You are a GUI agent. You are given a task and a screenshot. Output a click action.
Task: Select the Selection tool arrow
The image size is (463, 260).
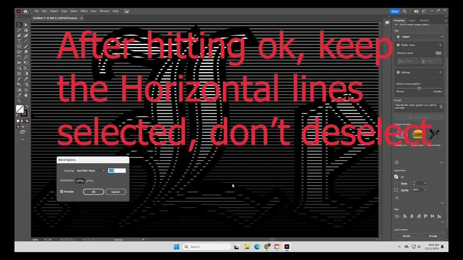pyautogui.click(x=19, y=25)
